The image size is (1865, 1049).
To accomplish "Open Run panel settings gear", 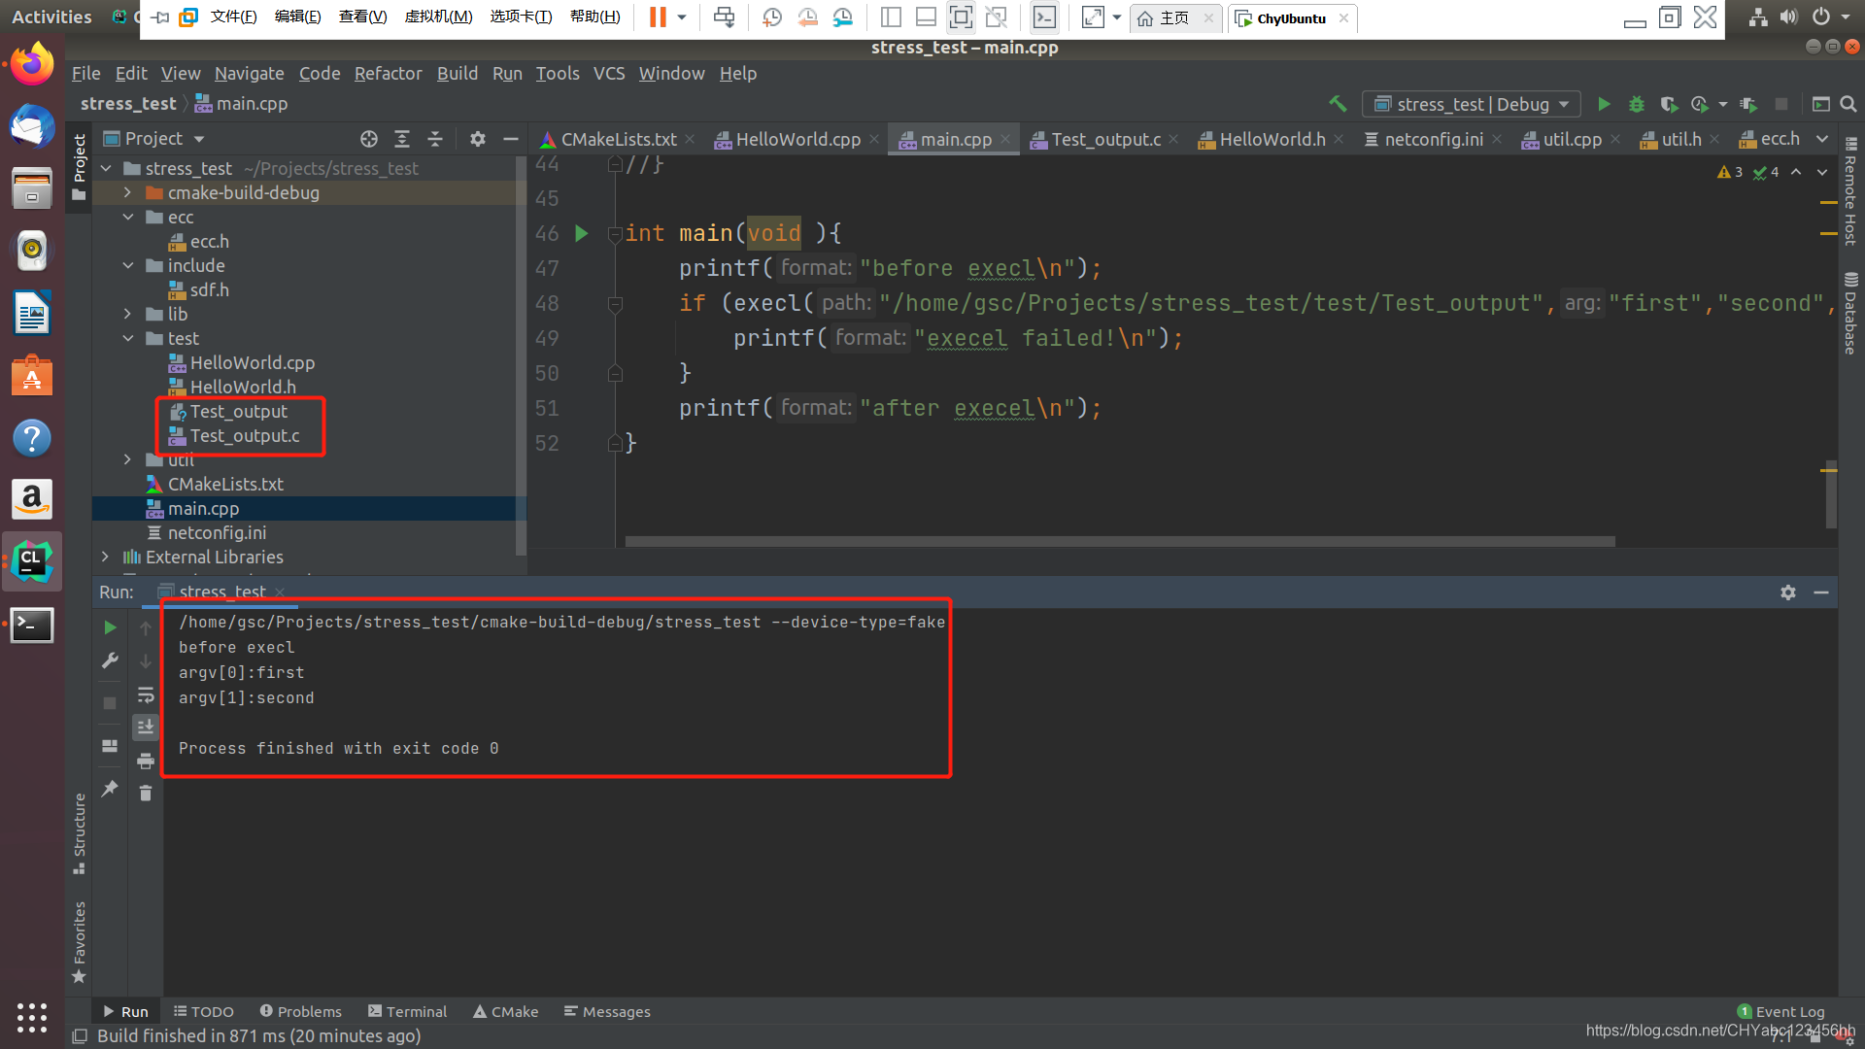I will point(1787,592).
